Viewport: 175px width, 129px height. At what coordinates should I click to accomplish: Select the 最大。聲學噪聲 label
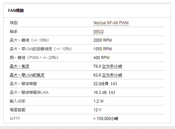coord(23,84)
